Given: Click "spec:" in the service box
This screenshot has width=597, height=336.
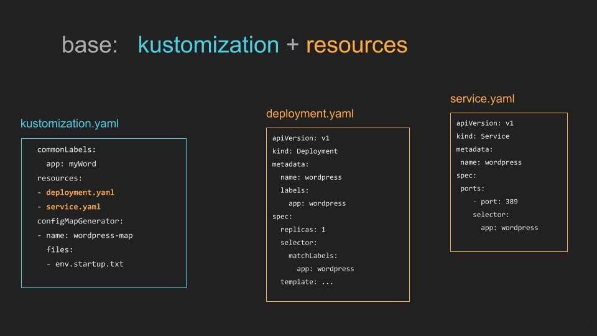Looking at the screenshot, I should click(x=466, y=175).
